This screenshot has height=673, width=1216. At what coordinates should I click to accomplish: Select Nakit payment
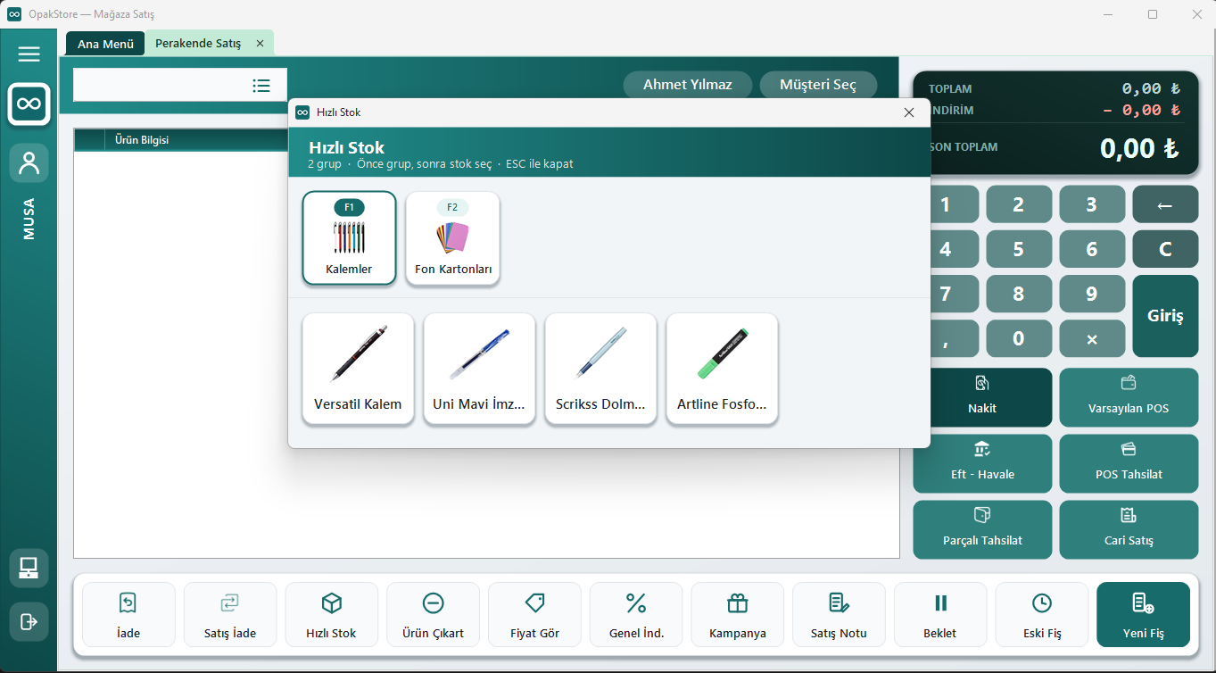pos(982,397)
